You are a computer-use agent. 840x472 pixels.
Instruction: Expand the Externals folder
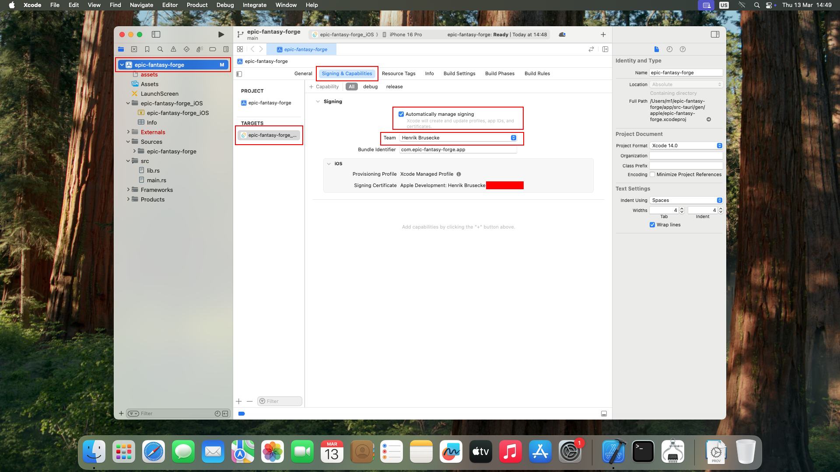(128, 132)
